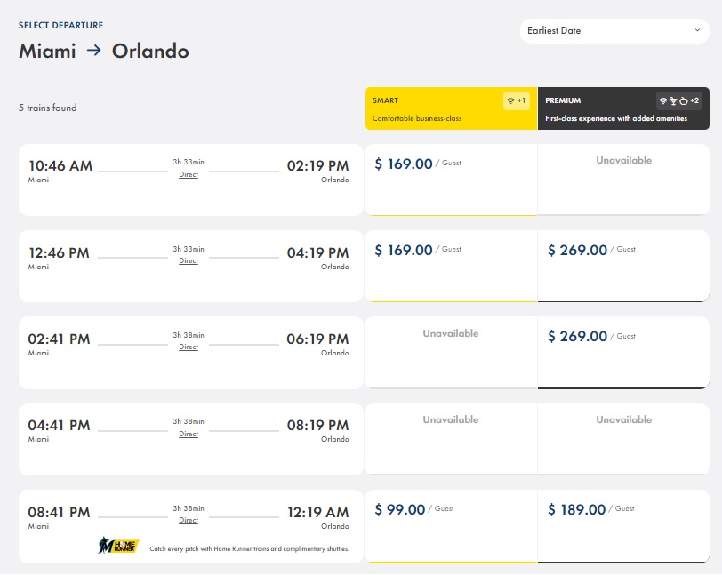The width and height of the screenshot is (722, 575).
Task: Open Direct link for 12:46 PM train
Action: (189, 260)
